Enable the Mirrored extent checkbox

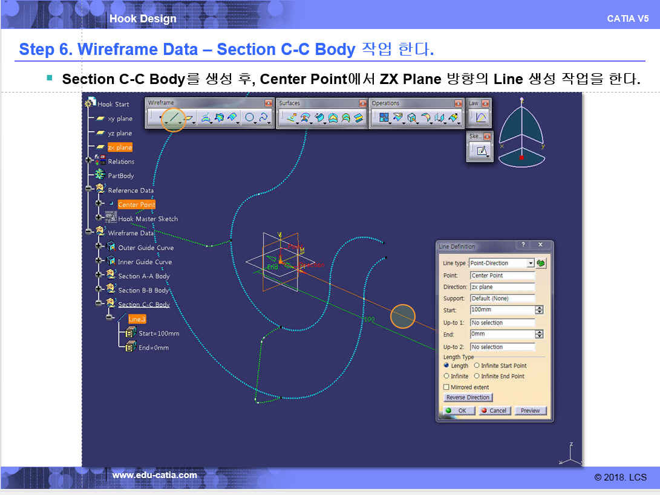point(446,387)
